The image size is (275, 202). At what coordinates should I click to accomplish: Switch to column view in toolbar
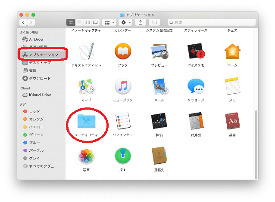tap(87, 22)
